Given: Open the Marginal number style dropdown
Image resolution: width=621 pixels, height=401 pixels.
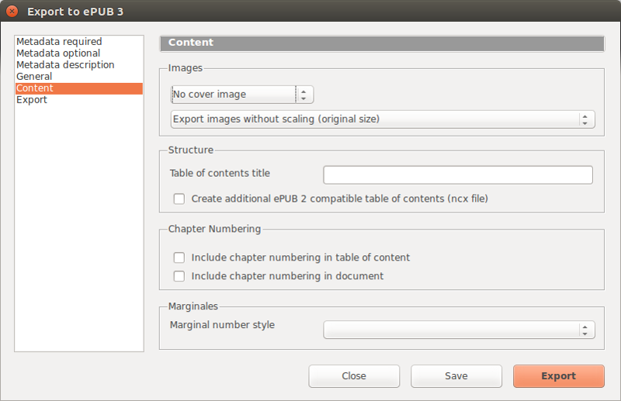Looking at the screenshot, I should [x=450, y=330].
